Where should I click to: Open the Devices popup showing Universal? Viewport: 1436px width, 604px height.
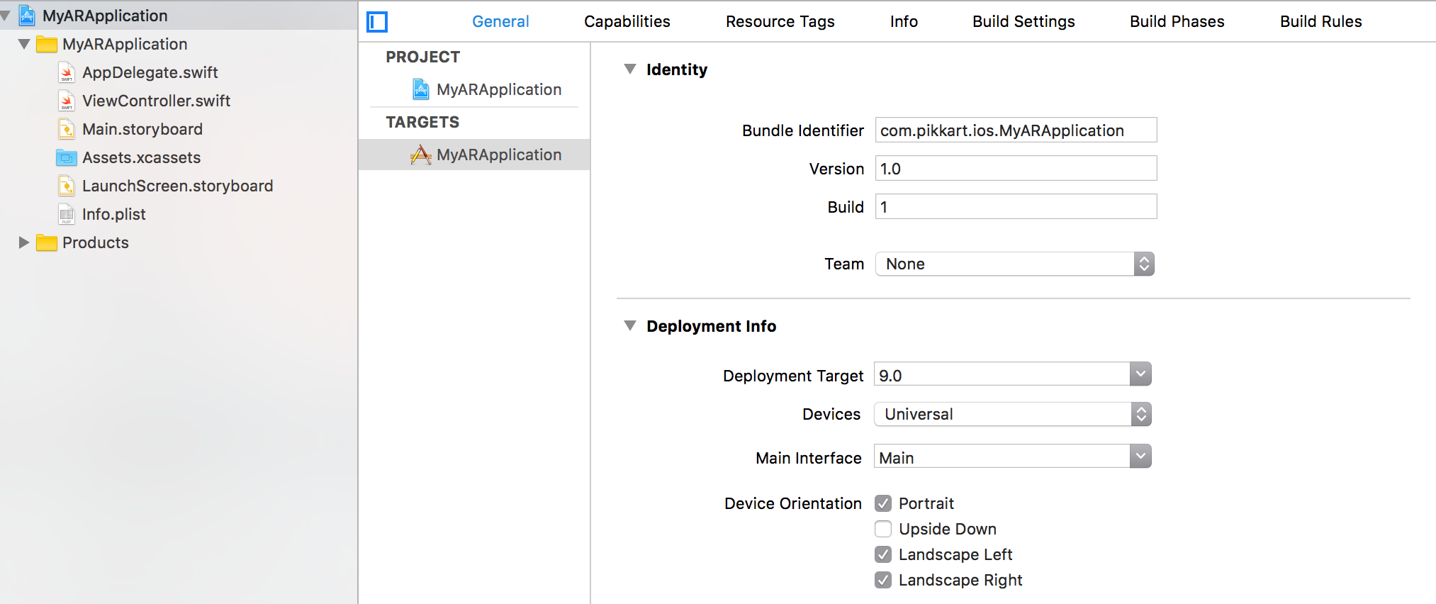1013,414
